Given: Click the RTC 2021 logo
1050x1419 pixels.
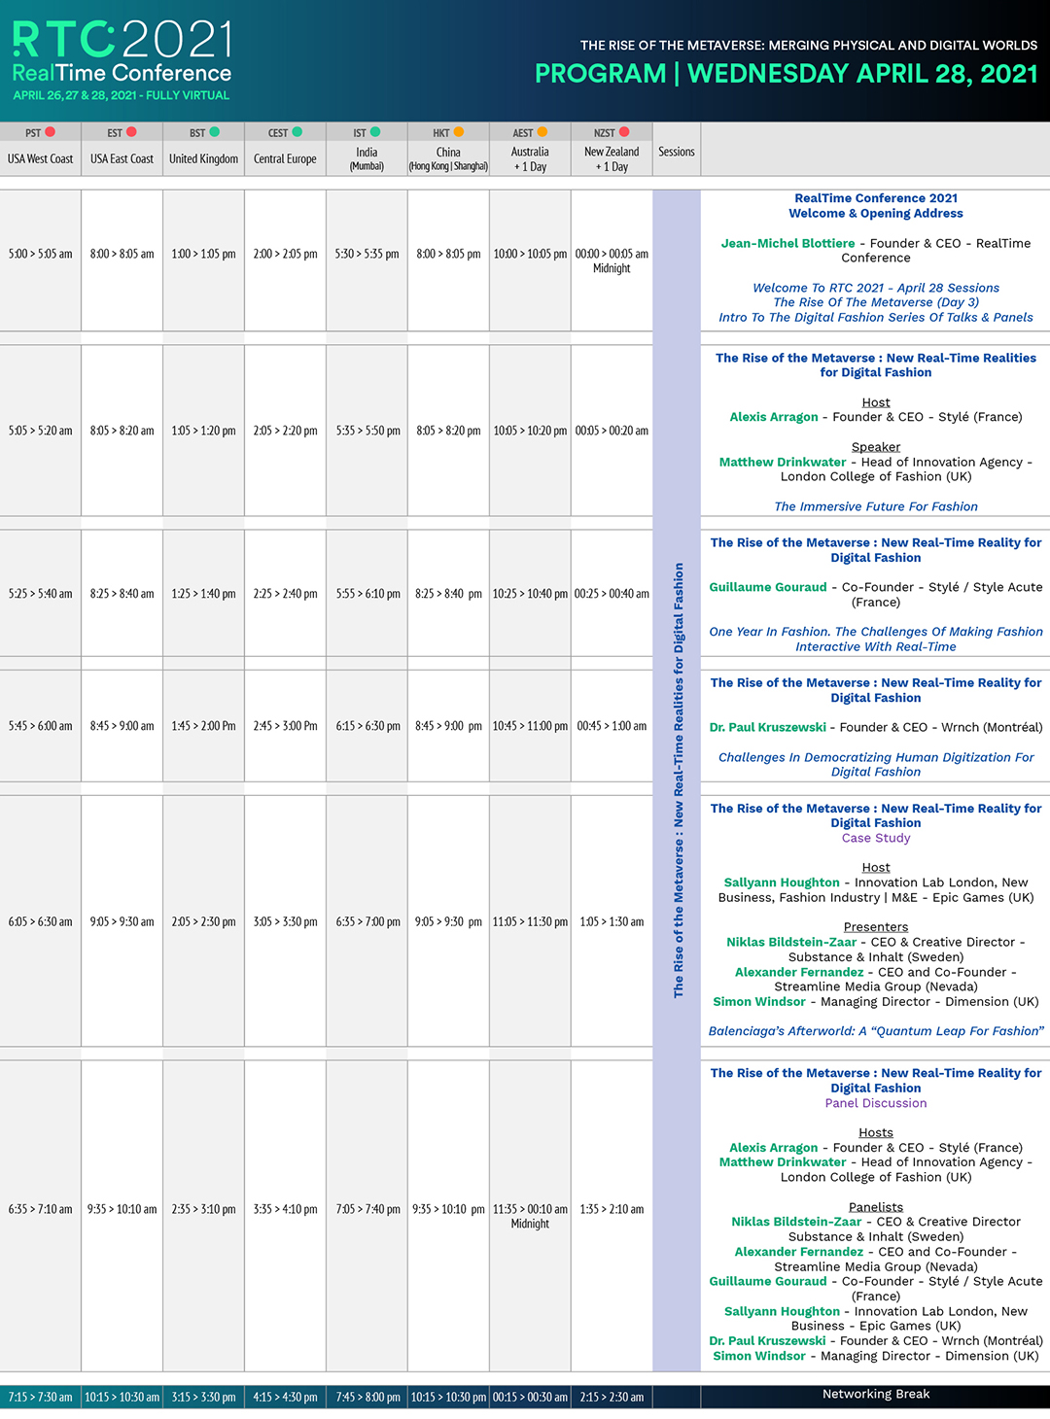Looking at the screenshot, I should click(x=122, y=40).
